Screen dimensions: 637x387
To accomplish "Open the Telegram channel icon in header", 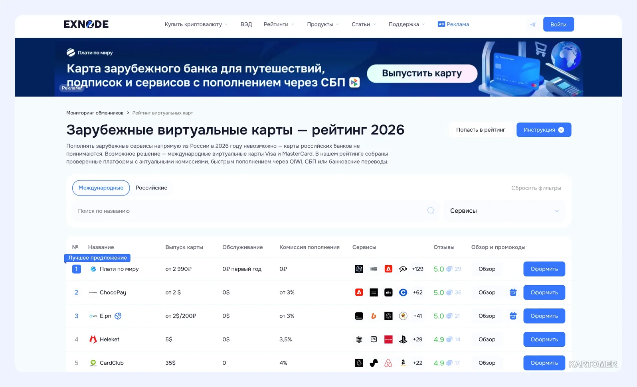I will coord(532,24).
